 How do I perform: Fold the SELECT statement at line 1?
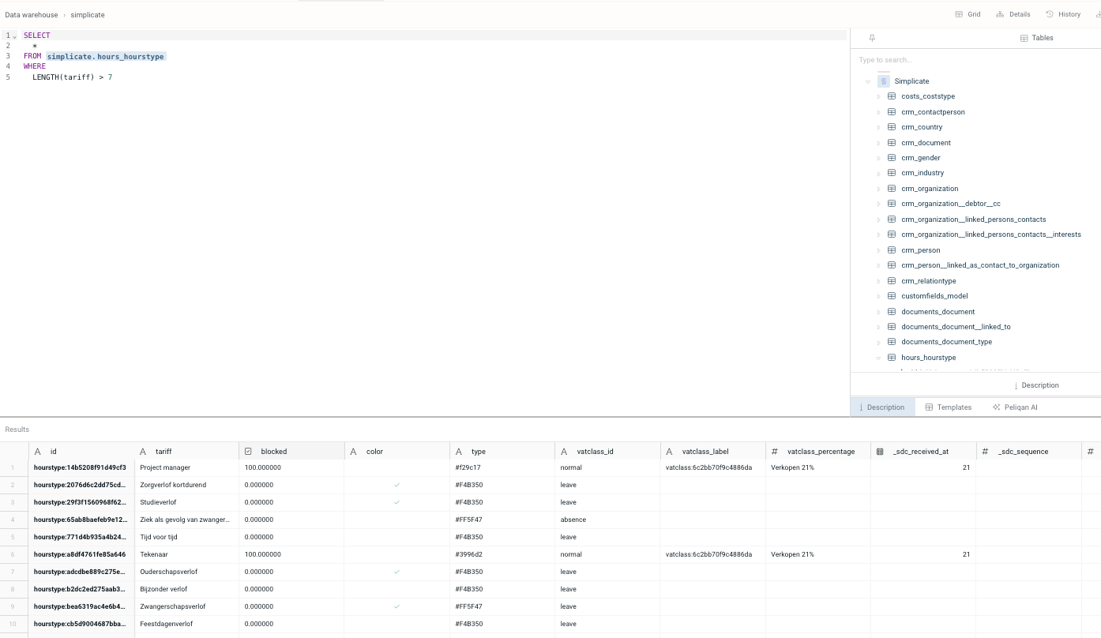(x=14, y=36)
